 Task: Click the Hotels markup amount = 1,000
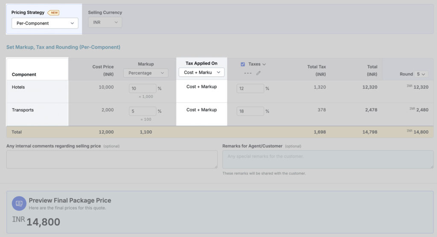click(146, 97)
